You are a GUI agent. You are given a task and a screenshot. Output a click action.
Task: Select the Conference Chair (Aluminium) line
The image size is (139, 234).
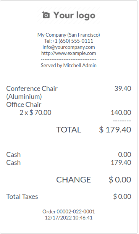pyautogui.click(x=69, y=92)
